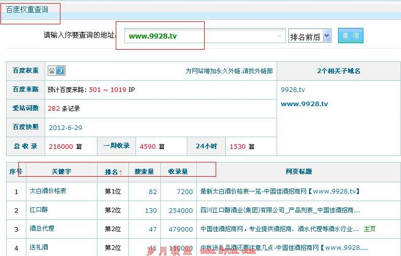
Task: Click the 4590 weekly indexed count
Action: click(148, 146)
